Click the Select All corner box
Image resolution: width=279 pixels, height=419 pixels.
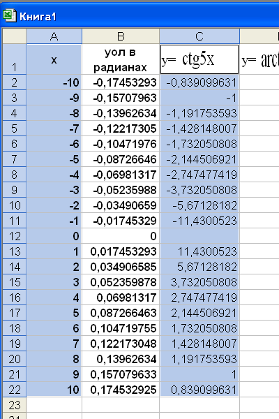[15, 36]
